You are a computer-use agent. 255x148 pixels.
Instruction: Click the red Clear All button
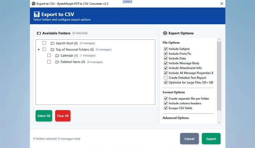coord(63,116)
